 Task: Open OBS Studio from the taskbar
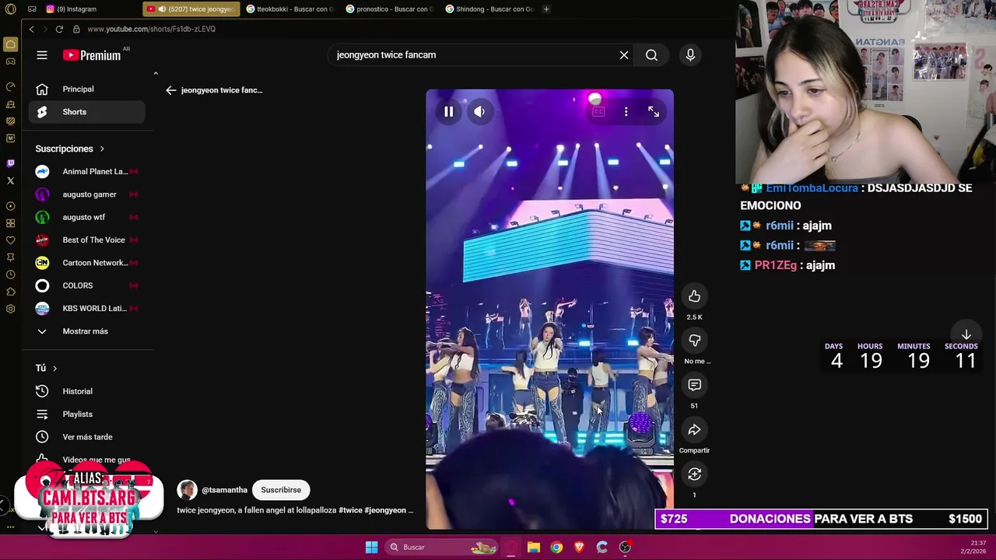pos(625,548)
